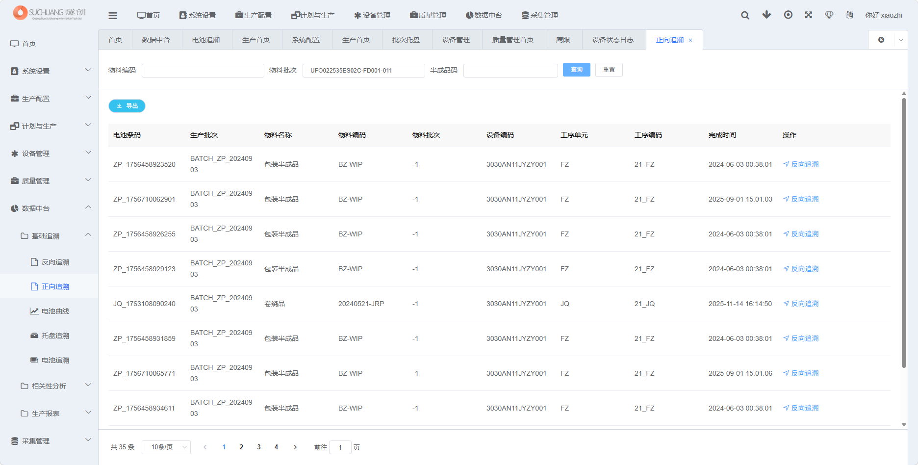The height and width of the screenshot is (465, 918).
Task: Switch to the 设备状态日志 tab
Action: click(x=613, y=40)
